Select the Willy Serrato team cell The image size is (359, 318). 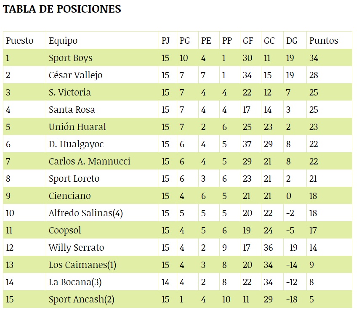pyautogui.click(x=76, y=248)
